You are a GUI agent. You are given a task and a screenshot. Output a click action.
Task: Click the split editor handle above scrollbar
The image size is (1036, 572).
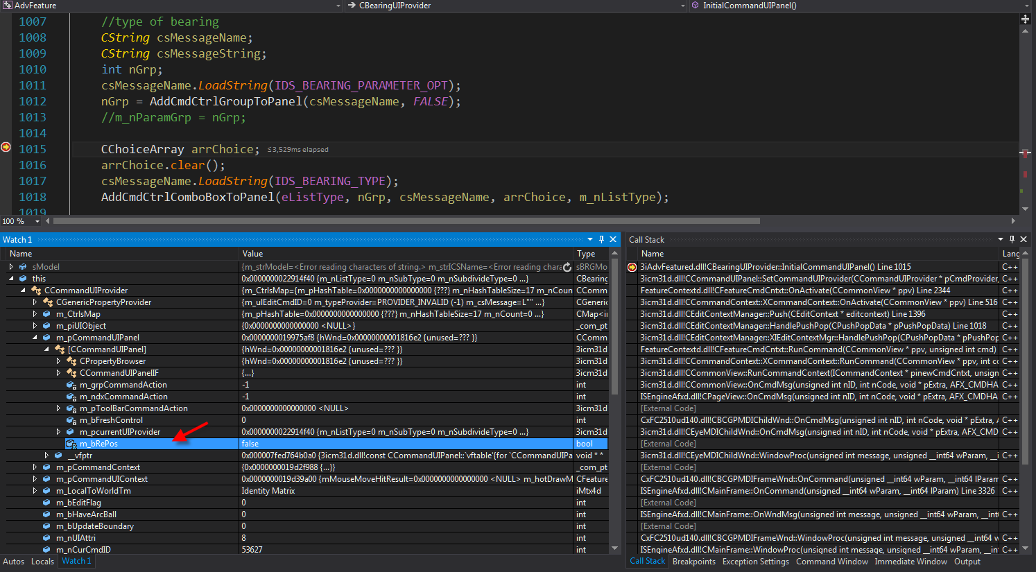(1025, 19)
